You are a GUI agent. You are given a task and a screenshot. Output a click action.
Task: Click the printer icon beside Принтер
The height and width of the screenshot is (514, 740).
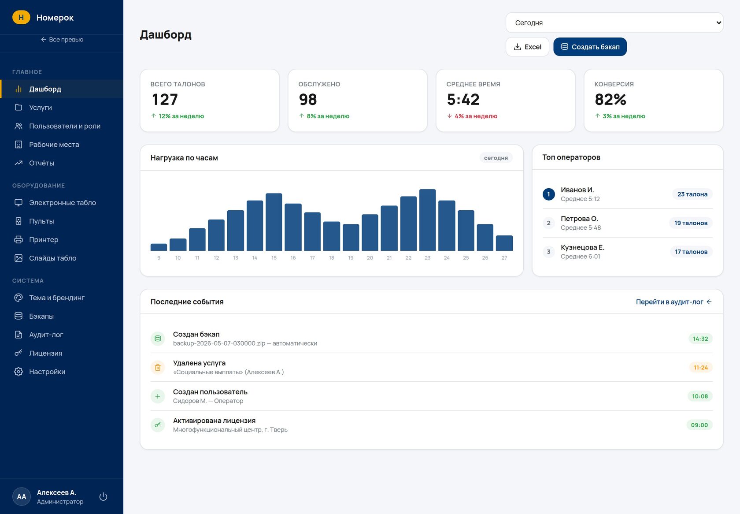18,240
